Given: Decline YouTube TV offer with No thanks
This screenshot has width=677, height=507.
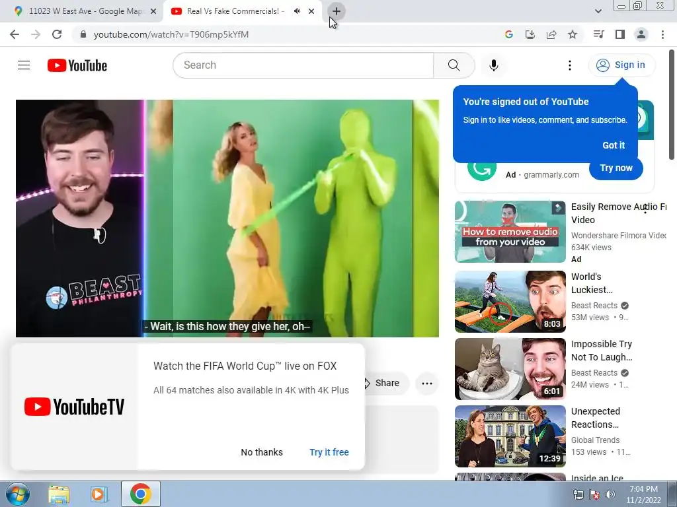Looking at the screenshot, I should [x=262, y=452].
